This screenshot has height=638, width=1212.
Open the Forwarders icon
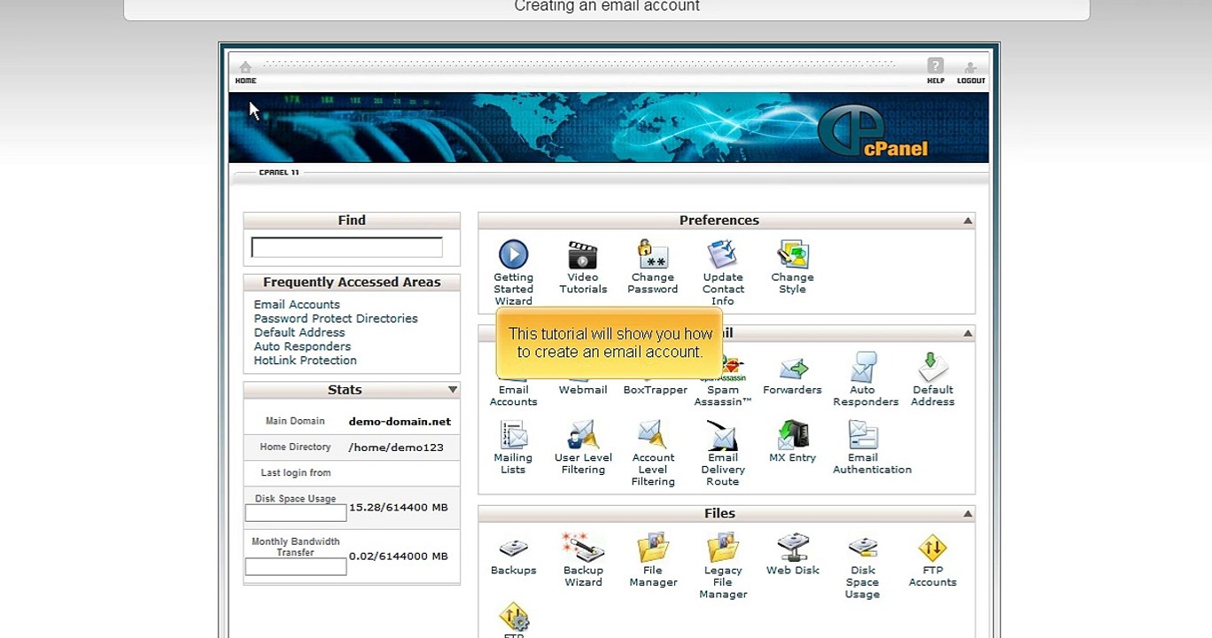click(792, 368)
